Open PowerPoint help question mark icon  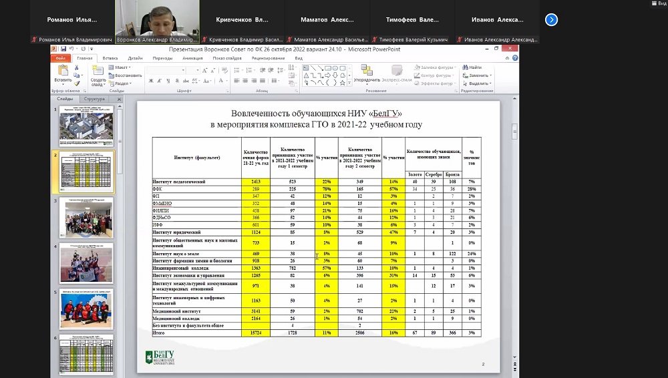click(x=514, y=58)
